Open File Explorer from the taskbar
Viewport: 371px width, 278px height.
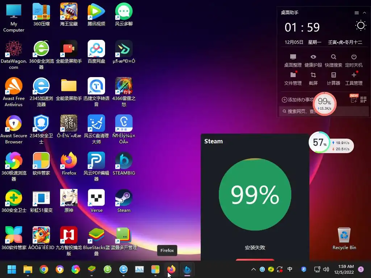pyautogui.click(x=28, y=269)
